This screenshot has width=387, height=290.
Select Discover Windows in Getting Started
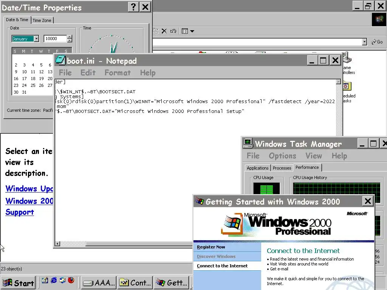point(227,256)
